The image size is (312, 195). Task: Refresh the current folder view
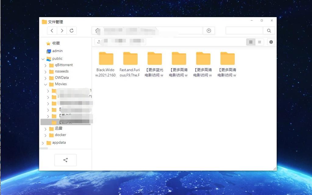click(72, 31)
